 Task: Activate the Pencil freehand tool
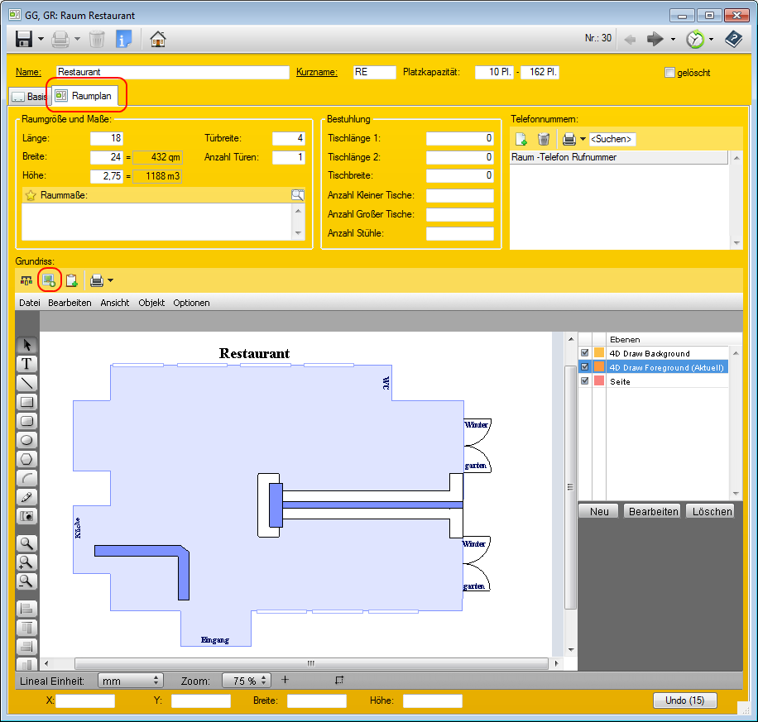click(27, 497)
